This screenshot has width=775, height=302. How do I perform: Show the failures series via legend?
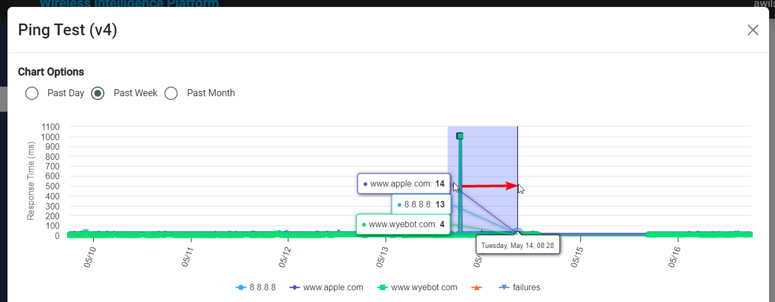pyautogui.click(x=520, y=288)
